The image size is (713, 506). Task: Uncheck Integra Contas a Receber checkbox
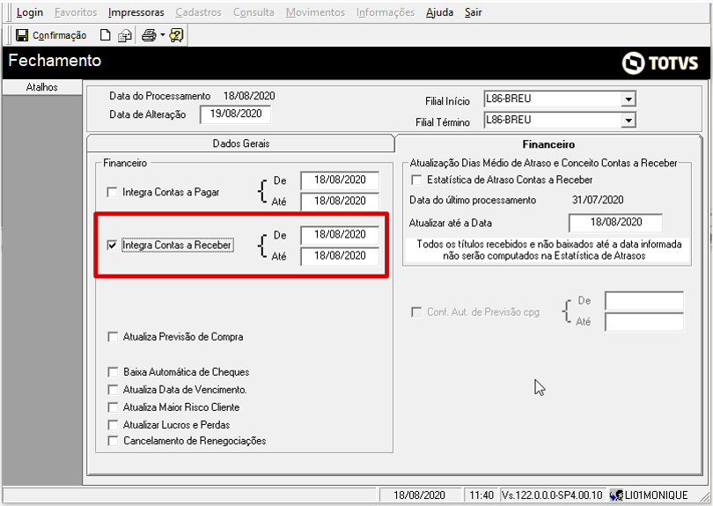112,245
